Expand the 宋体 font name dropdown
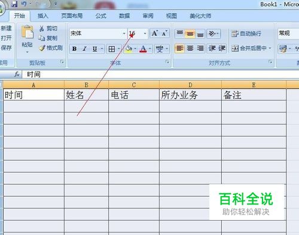 [124, 33]
